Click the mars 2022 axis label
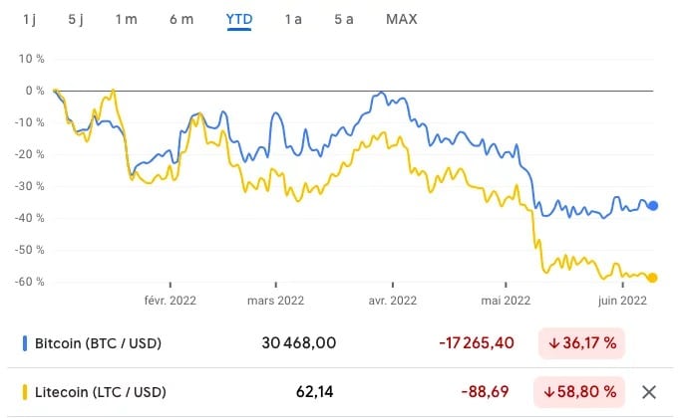This screenshot has height=418, width=690. pyautogui.click(x=275, y=301)
